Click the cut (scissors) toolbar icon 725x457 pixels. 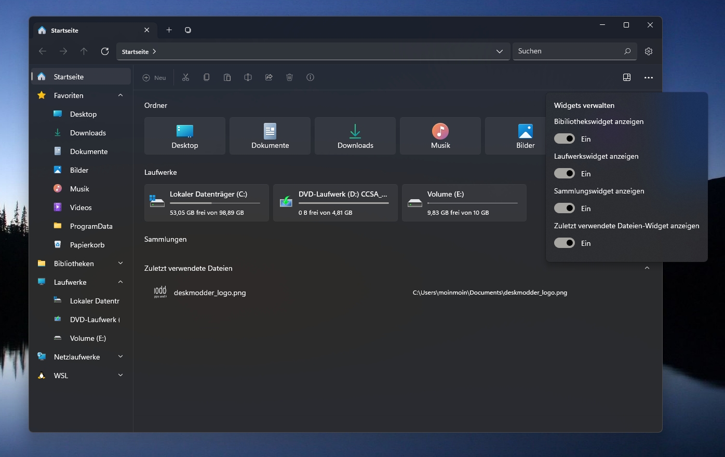pos(185,77)
